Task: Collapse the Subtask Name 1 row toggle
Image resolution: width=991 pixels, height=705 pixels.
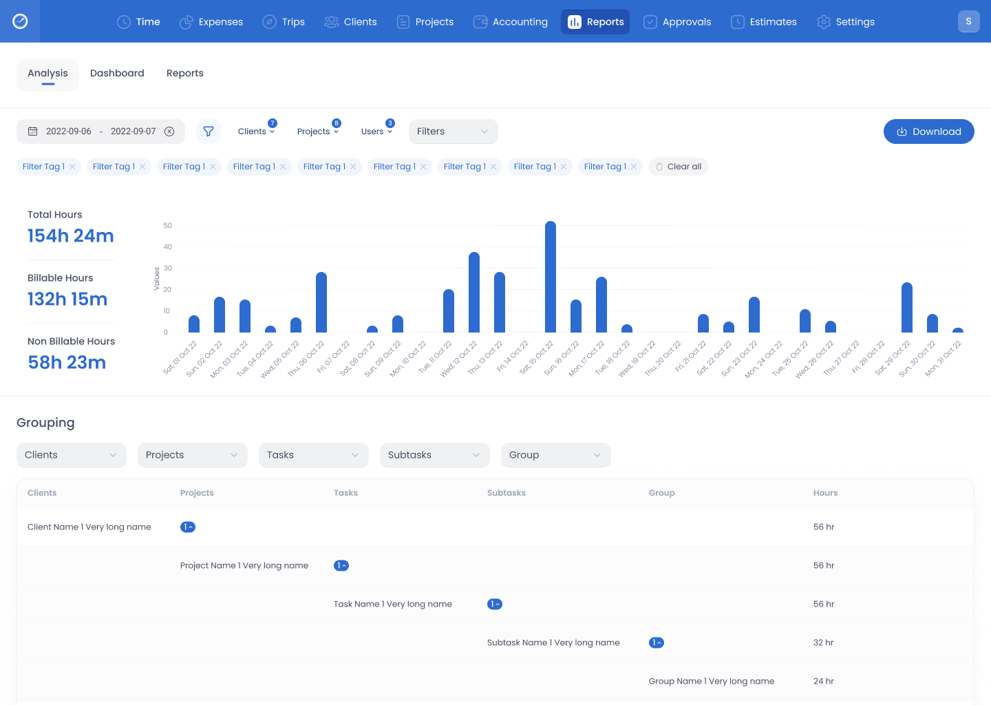Action: 657,643
